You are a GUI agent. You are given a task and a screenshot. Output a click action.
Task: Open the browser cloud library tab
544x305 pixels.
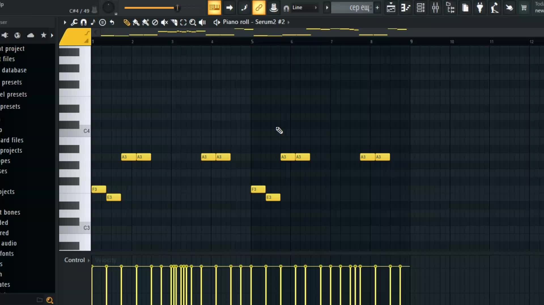[x=31, y=35]
